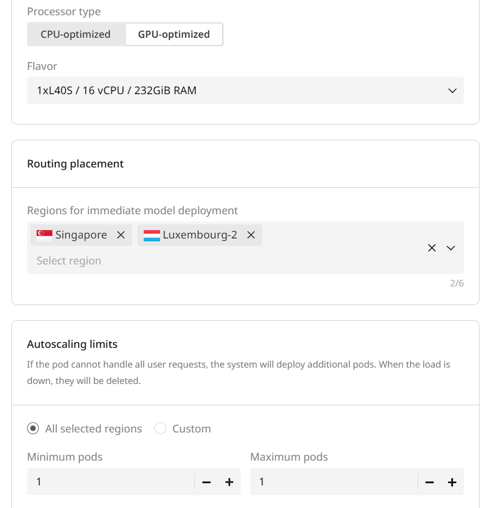Screen dimensions: 488x508
Task: Choose the Custom autoscaling radio option
Action: (161, 429)
